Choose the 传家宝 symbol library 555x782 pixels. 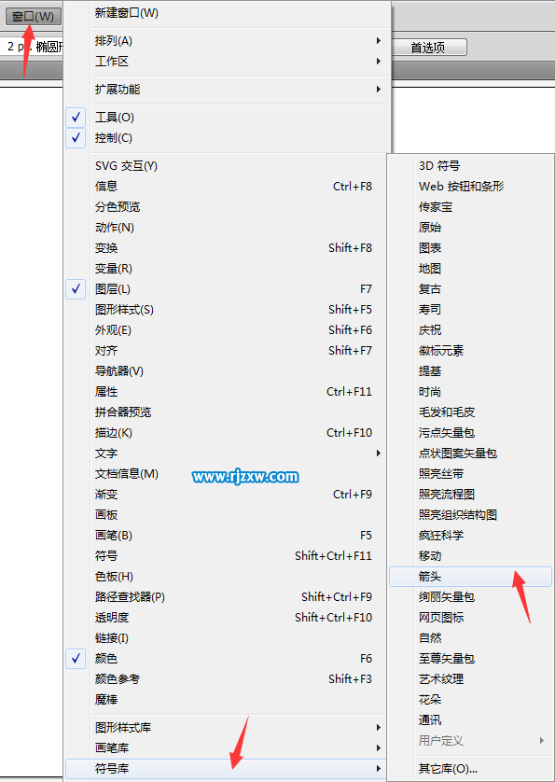pyautogui.click(x=470, y=206)
